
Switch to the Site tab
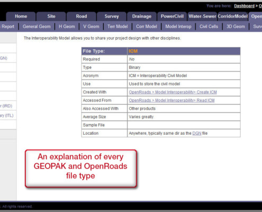pos(51,16)
